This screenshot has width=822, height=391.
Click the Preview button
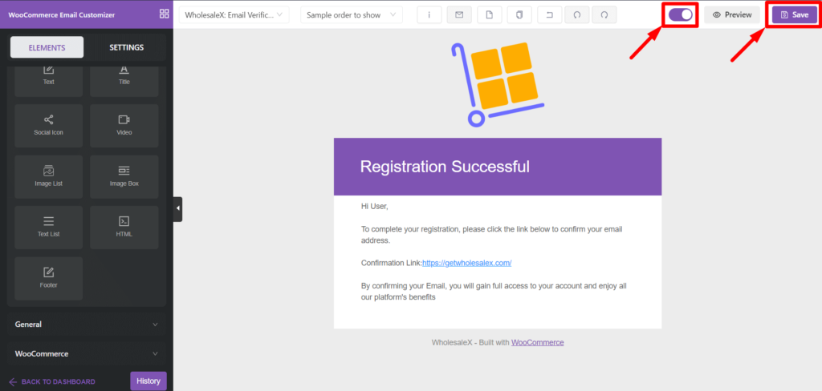click(x=732, y=14)
